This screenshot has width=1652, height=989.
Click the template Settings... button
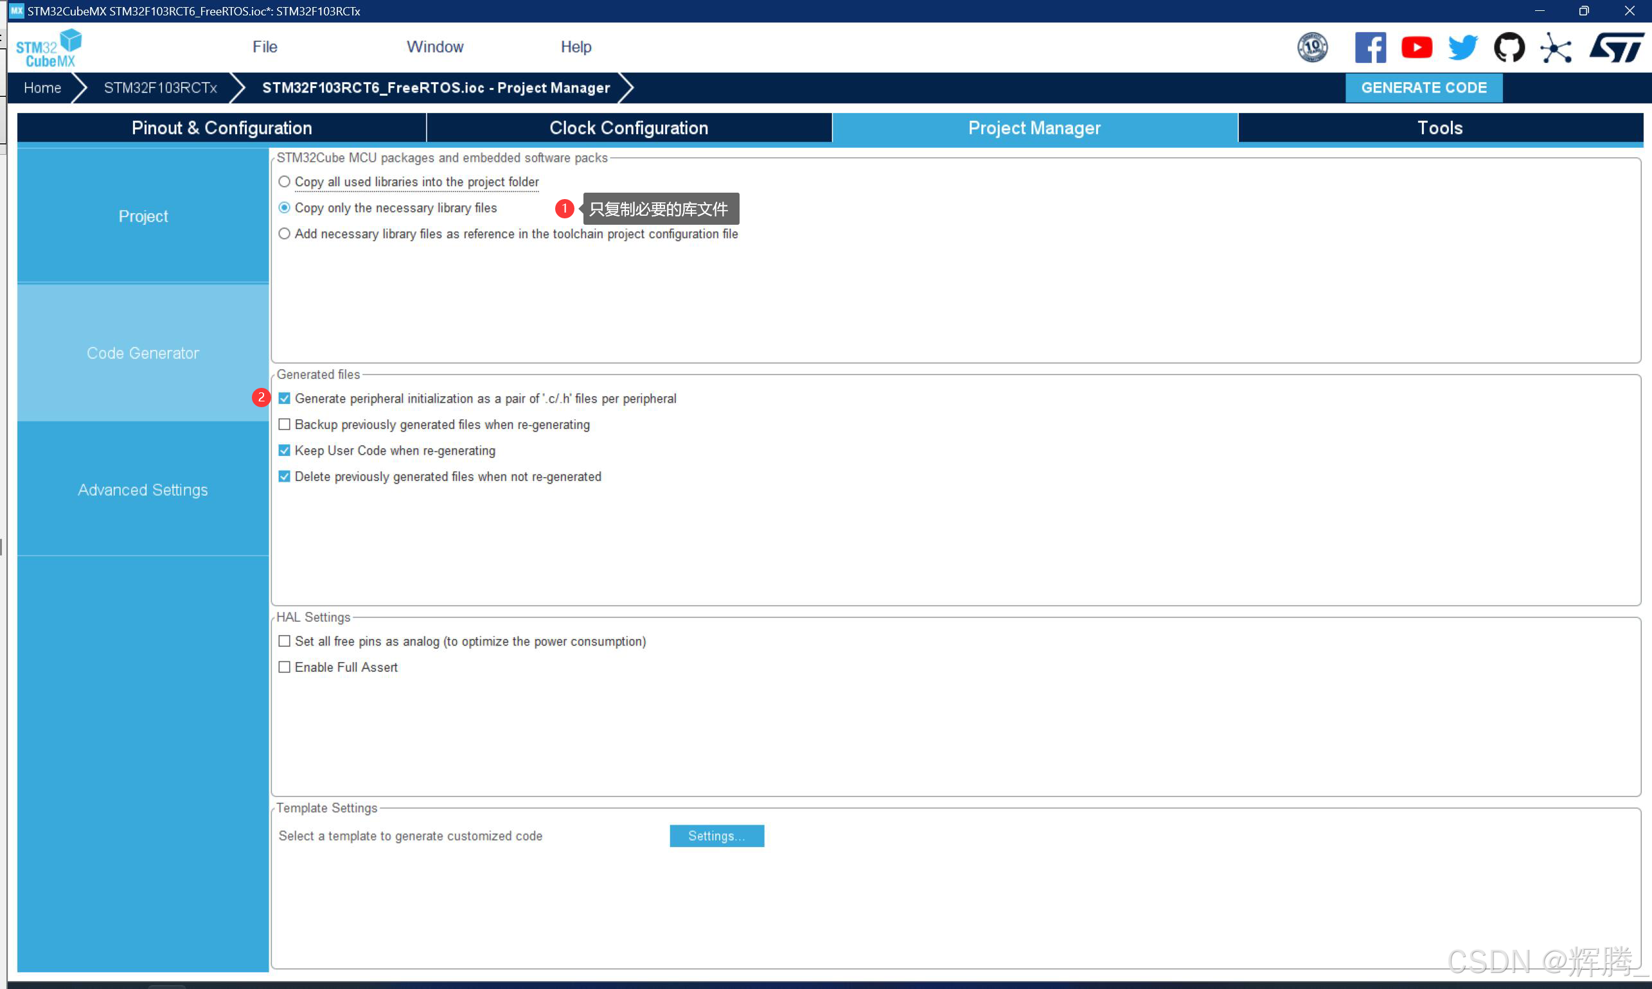point(716,836)
